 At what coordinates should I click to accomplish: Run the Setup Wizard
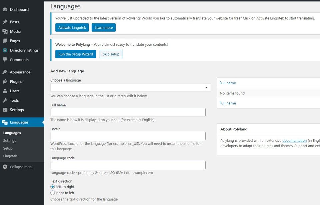point(76,54)
